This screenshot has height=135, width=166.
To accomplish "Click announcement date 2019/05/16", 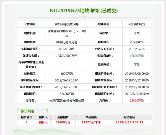I will [137, 49].
